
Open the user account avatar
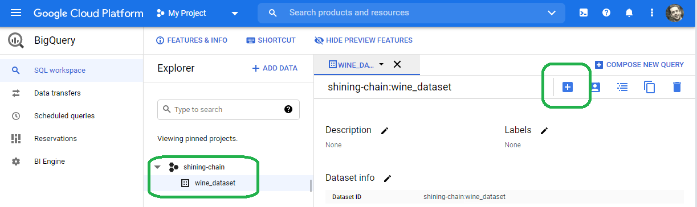[674, 13]
